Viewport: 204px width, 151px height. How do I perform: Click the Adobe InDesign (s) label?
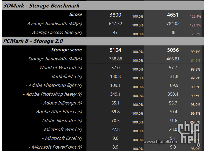point(61,103)
